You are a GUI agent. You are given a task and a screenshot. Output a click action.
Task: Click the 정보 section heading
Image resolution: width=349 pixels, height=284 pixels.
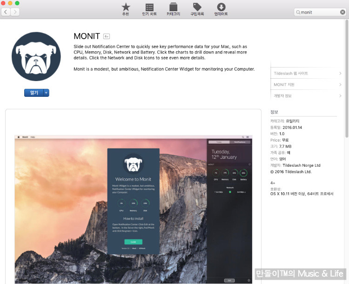click(274, 112)
